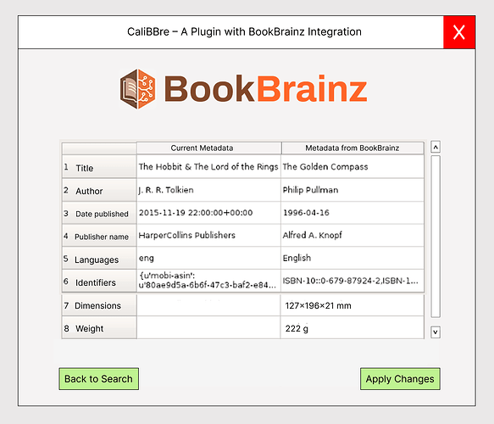Click the 222 g weight cell

(352, 328)
